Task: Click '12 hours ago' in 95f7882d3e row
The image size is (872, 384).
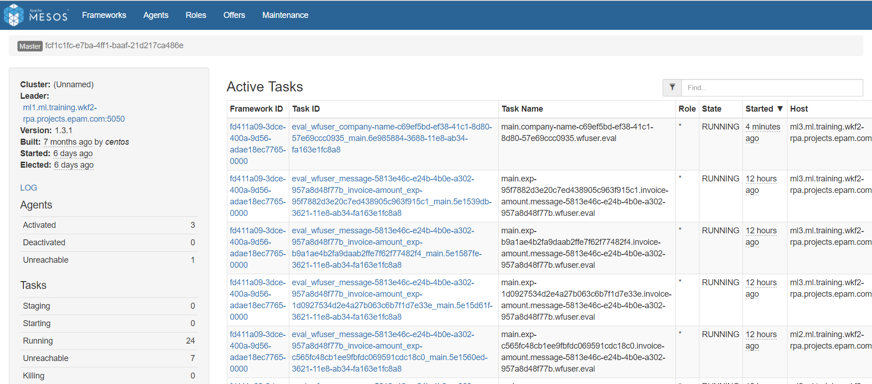Action: [x=761, y=184]
